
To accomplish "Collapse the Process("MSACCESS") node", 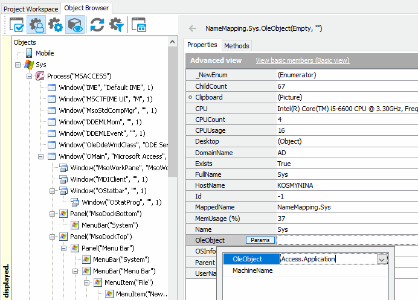I will click(30, 76).
